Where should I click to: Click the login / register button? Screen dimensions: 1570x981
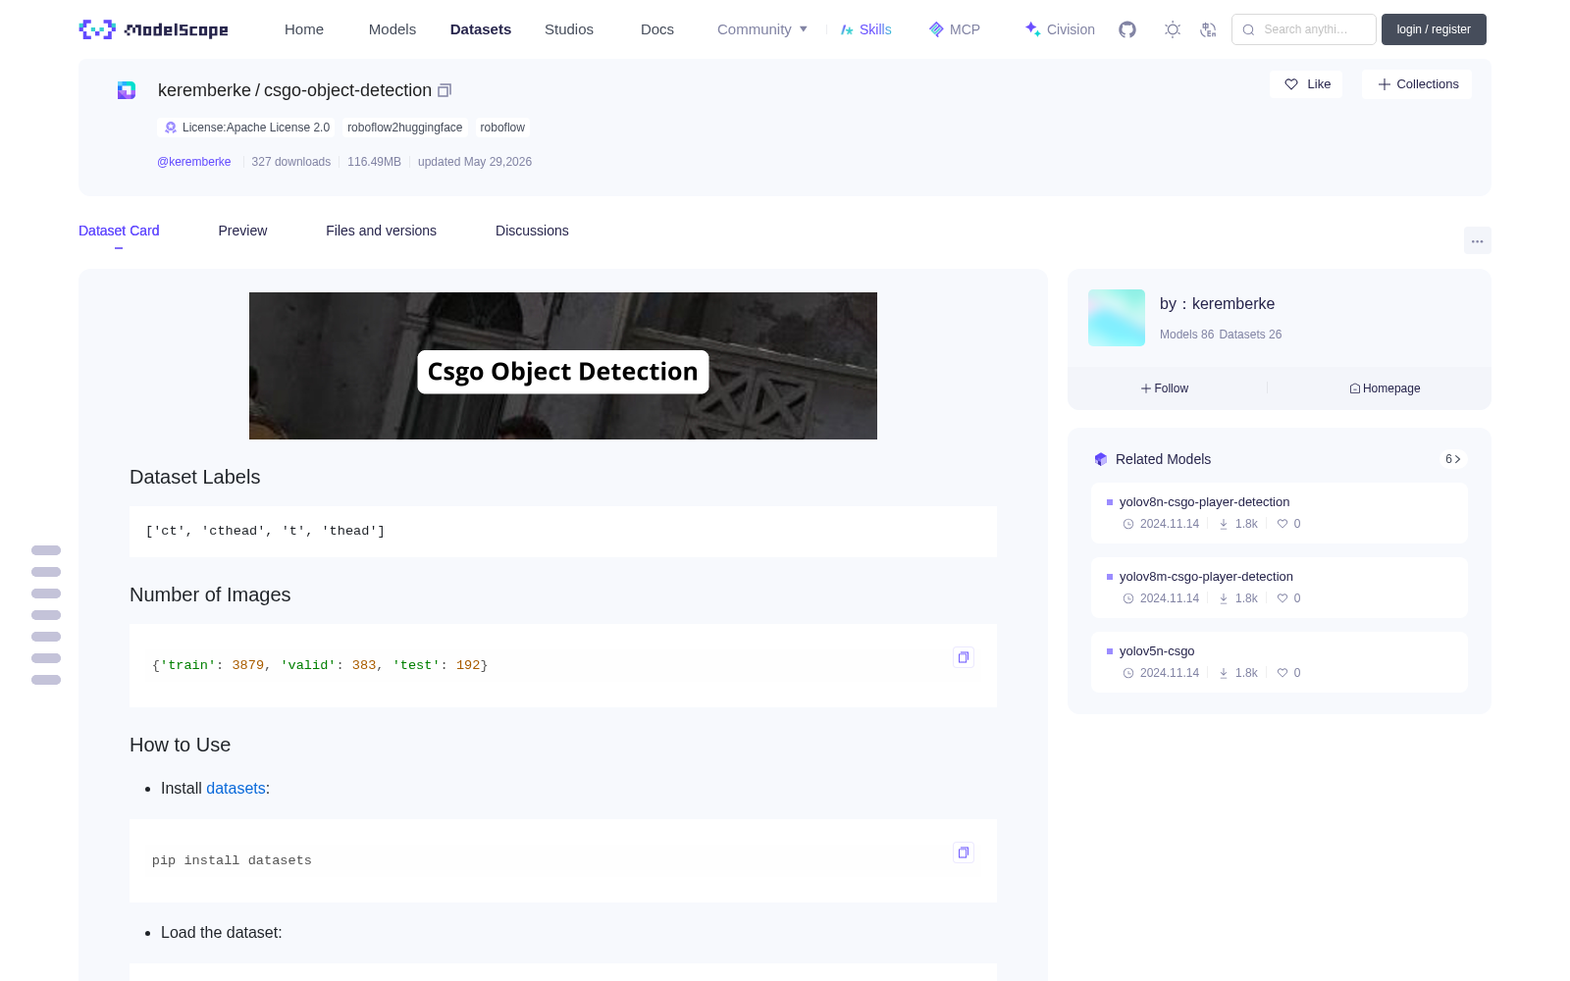[1434, 29]
